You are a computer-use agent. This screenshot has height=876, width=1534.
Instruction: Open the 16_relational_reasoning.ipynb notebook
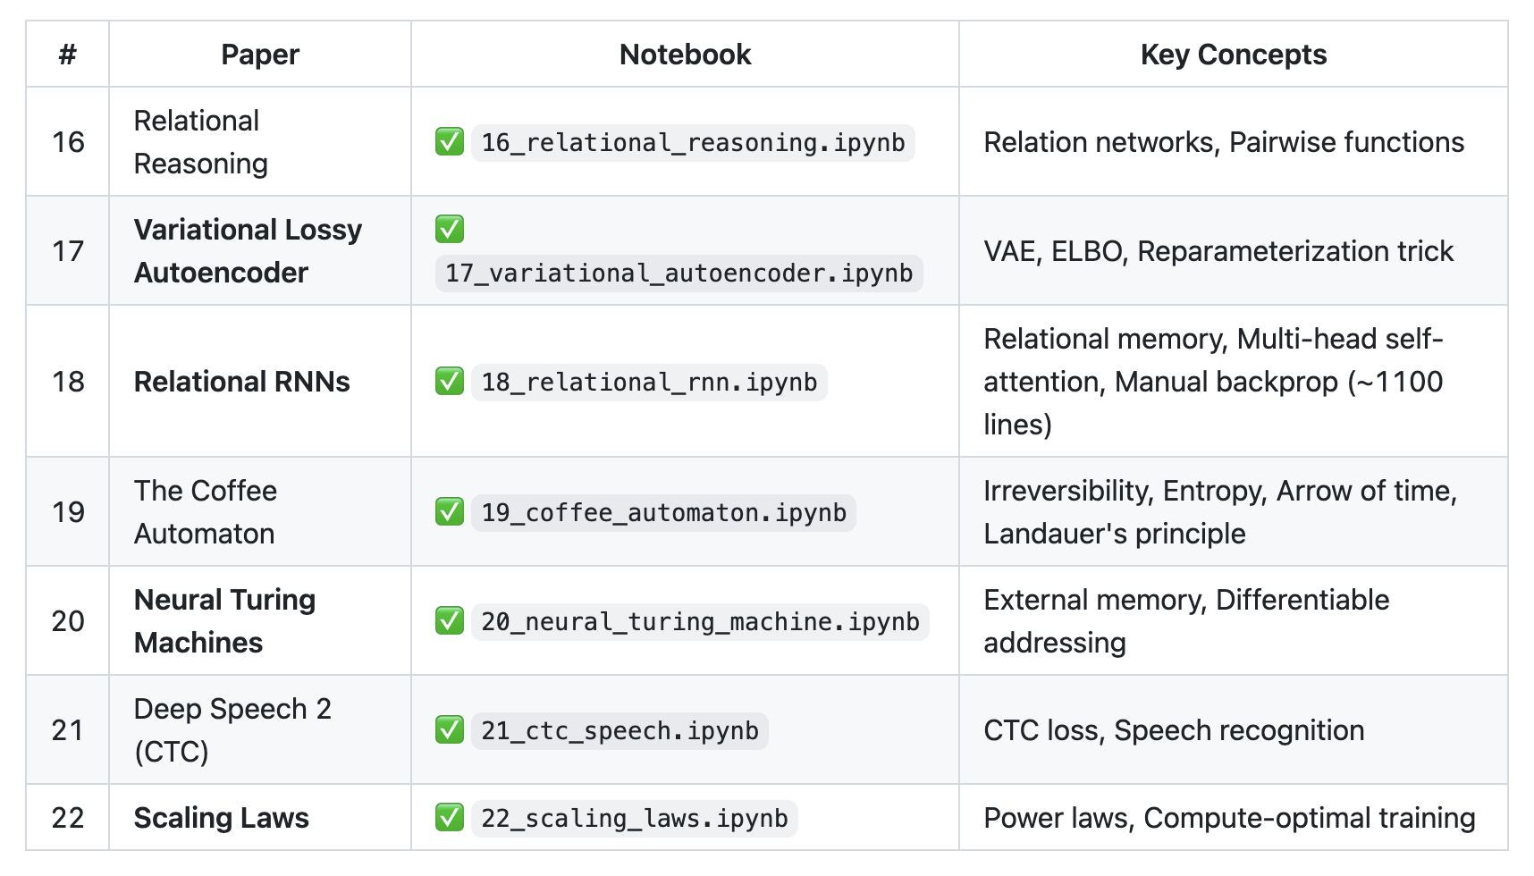[693, 143]
